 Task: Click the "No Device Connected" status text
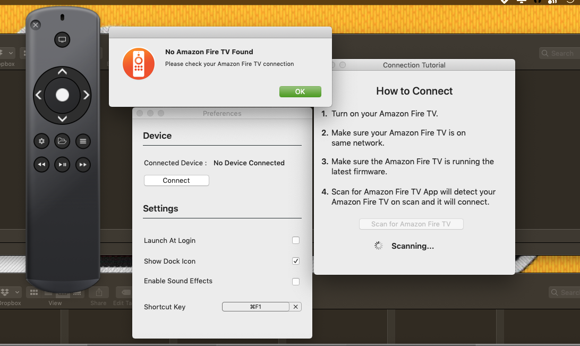249,163
